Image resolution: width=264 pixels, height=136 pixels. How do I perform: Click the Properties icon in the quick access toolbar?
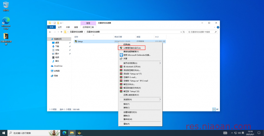pos(55,23)
